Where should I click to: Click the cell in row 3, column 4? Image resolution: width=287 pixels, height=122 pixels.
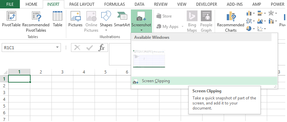[84, 92]
